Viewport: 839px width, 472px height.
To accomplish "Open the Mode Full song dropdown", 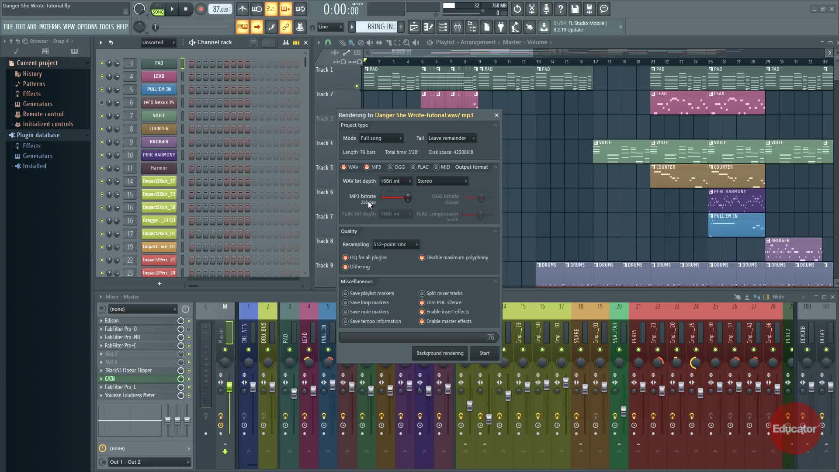I will pyautogui.click(x=381, y=139).
